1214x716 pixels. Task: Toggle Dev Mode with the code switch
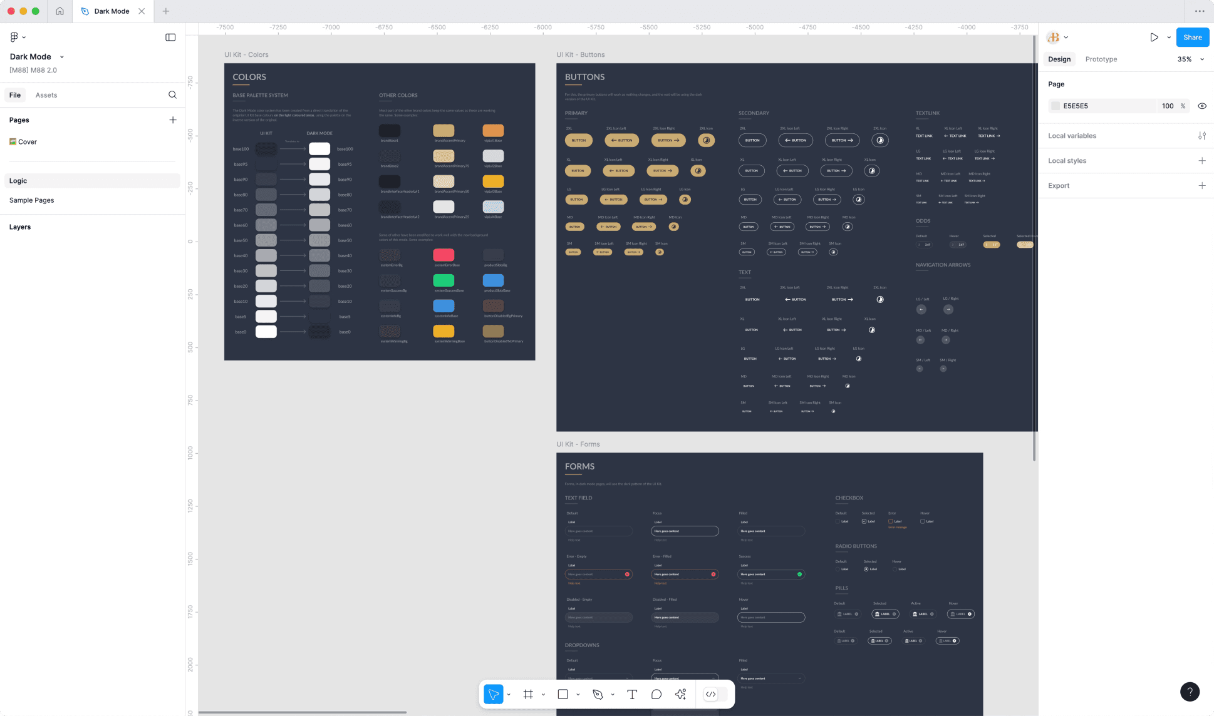coord(711,694)
